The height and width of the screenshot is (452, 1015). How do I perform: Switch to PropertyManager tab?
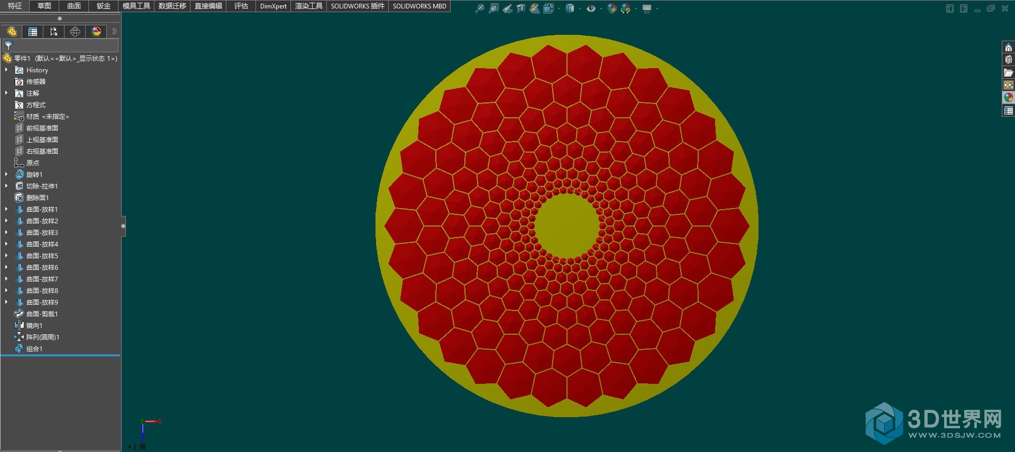tap(33, 32)
